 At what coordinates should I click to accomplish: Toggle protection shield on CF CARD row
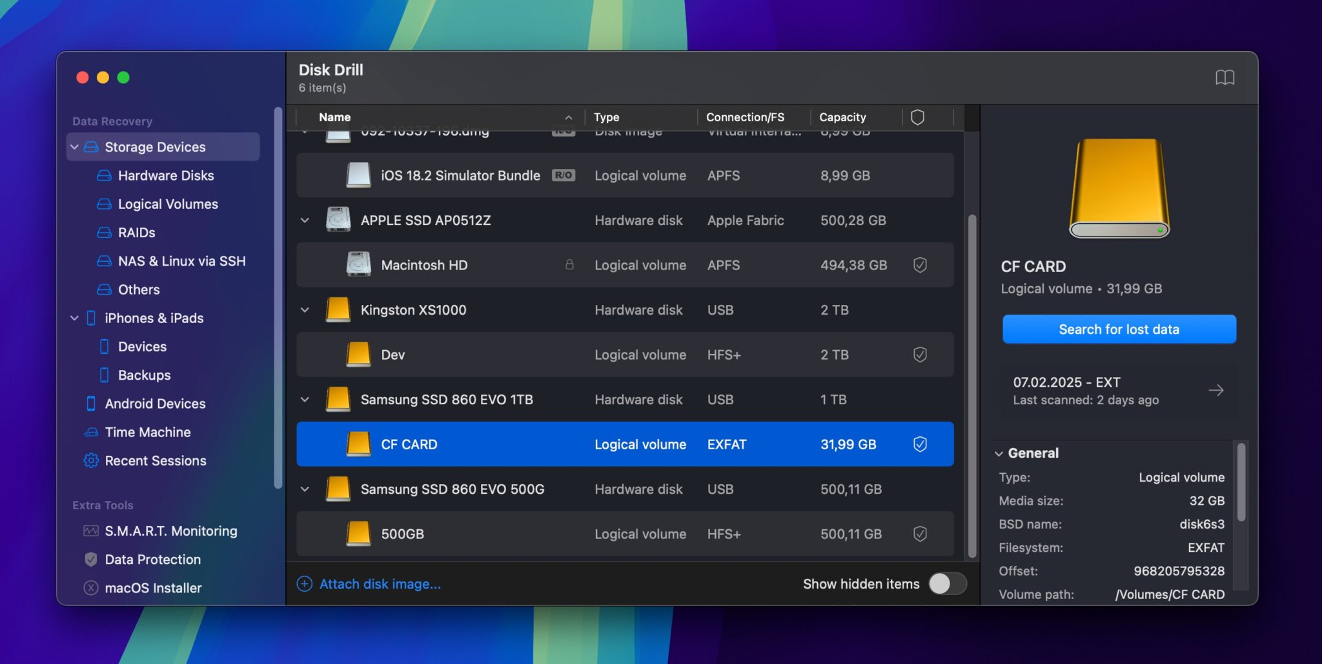click(x=920, y=444)
